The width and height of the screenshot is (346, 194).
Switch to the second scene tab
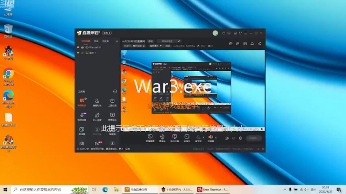96,41
